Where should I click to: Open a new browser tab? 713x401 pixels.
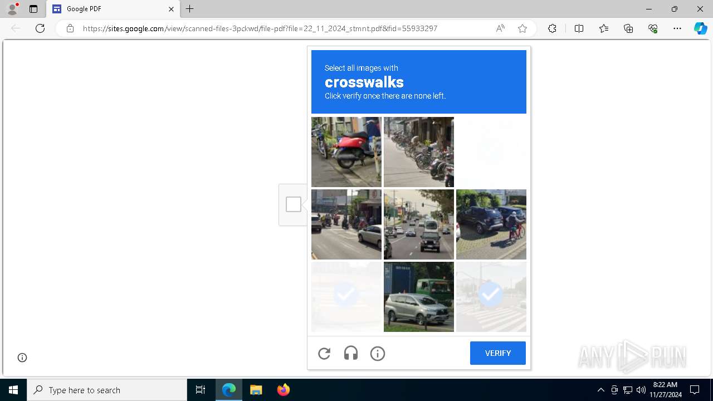coord(190,9)
